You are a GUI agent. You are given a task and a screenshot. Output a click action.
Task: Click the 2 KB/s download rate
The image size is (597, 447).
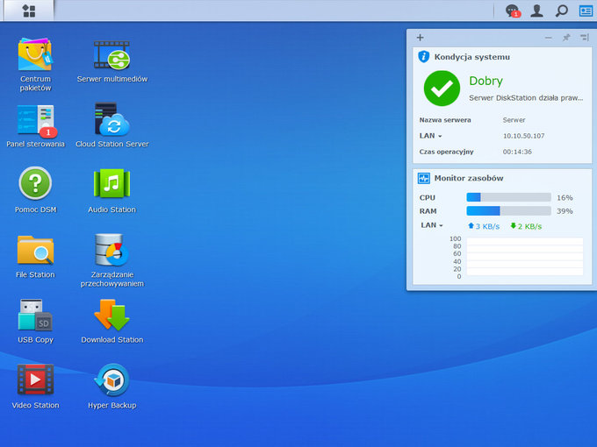pyautogui.click(x=526, y=226)
